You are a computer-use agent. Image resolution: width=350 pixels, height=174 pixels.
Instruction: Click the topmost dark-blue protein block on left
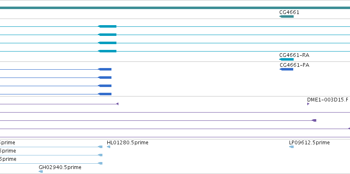105,69
